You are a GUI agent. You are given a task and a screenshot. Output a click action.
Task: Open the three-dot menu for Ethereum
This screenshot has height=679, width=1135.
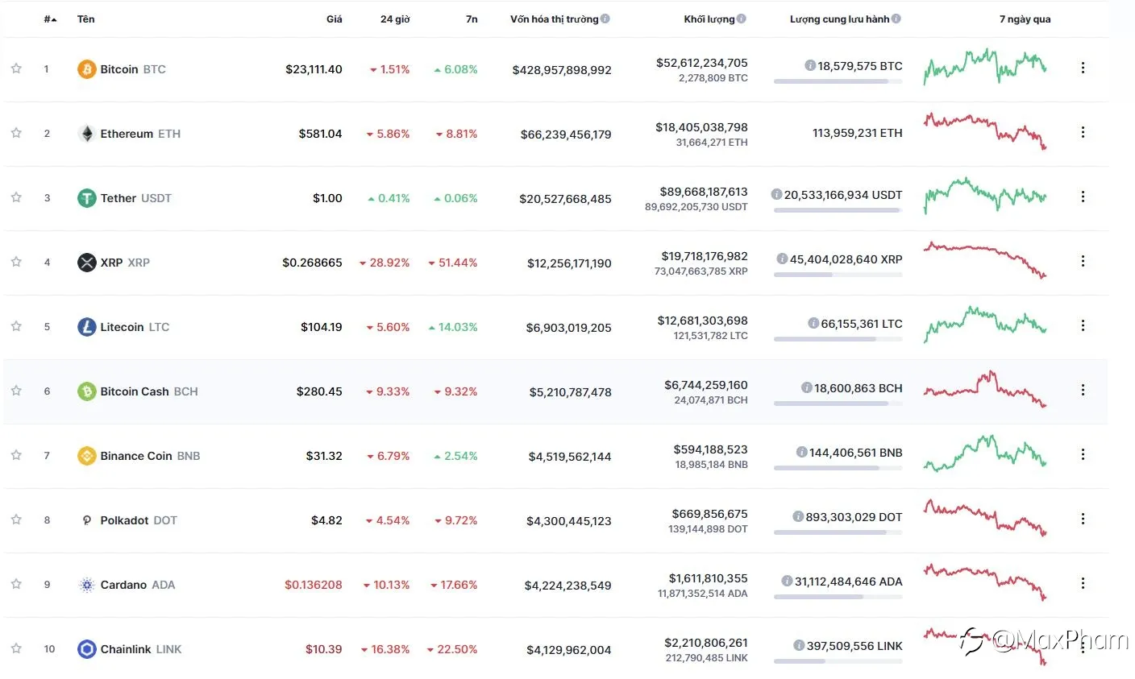click(1083, 132)
